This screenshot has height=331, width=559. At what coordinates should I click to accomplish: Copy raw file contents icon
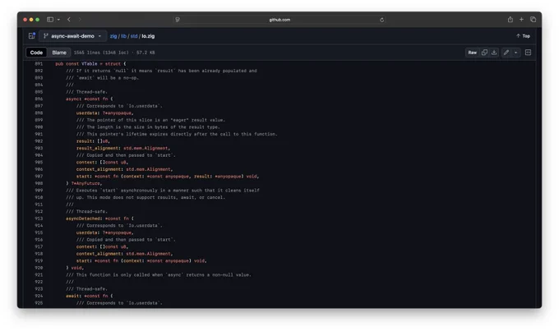pyautogui.click(x=484, y=53)
